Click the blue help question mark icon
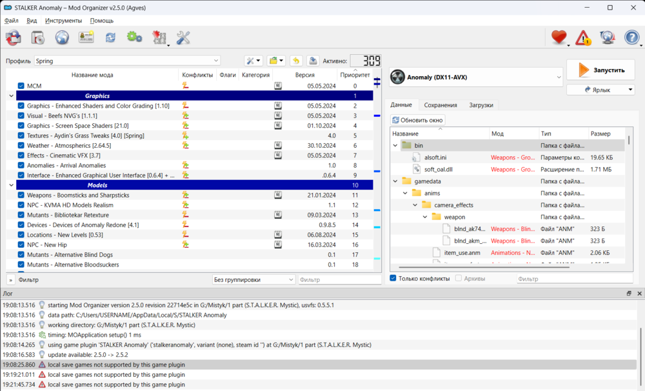This screenshot has width=645, height=391. click(x=630, y=37)
